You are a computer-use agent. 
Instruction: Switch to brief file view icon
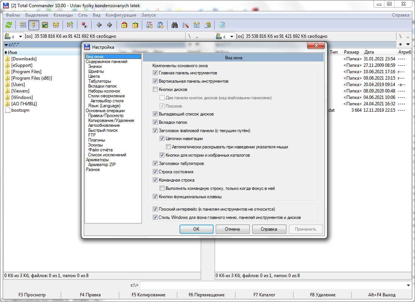point(23,25)
